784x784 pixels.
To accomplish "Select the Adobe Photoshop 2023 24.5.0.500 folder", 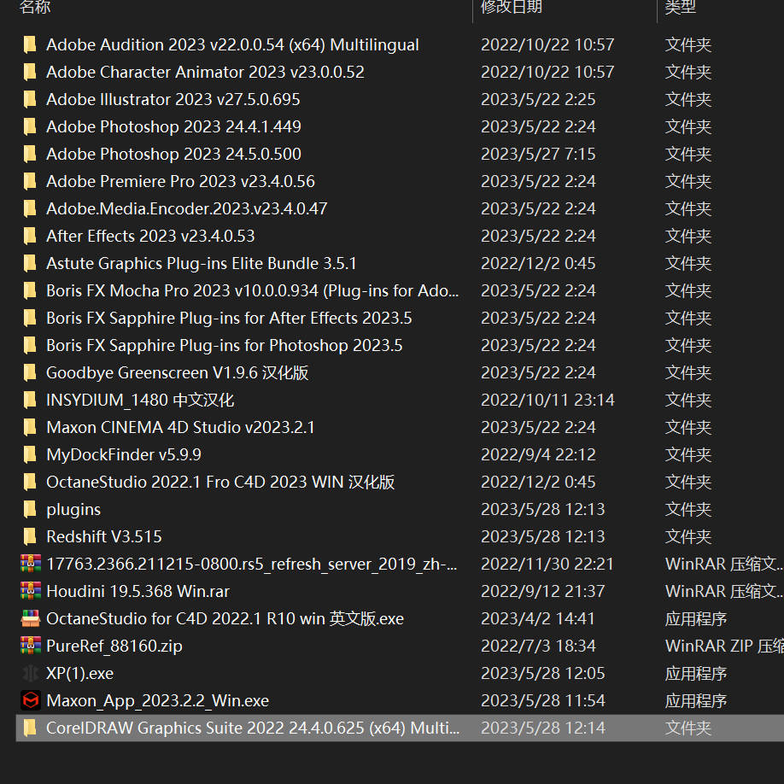I will click(173, 154).
